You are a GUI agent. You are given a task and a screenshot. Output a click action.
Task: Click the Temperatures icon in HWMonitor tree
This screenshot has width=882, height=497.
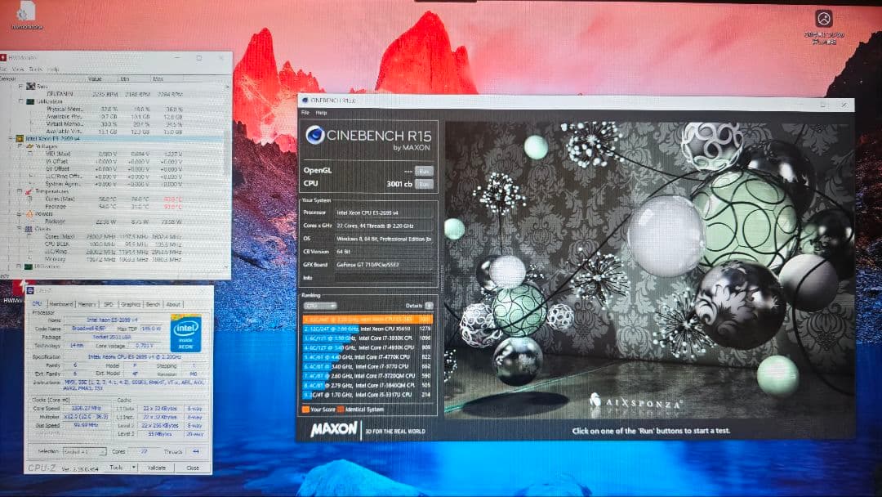pos(29,192)
